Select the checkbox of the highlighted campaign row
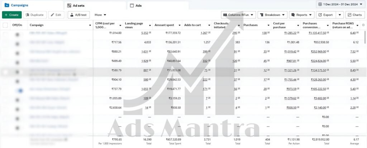This screenshot has height=148, width=367. pyautogui.click(x=5, y=72)
